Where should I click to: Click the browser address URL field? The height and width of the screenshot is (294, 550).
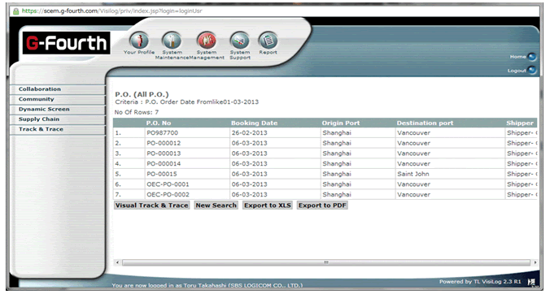277,11
